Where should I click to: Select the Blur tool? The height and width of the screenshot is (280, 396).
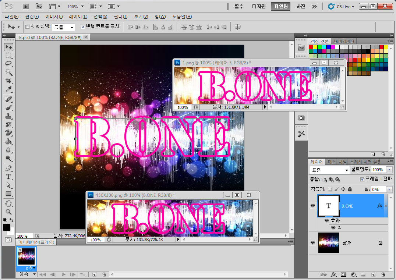[8, 150]
